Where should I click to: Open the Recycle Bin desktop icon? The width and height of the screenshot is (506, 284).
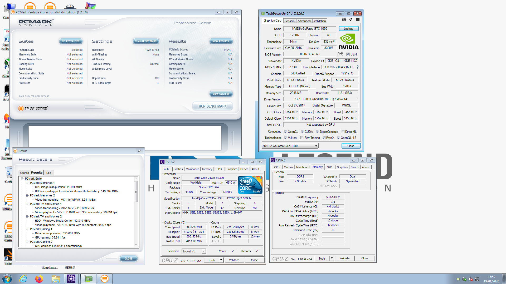[8, 175]
